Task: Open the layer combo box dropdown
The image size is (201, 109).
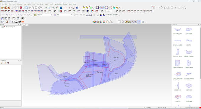Action: pos(51,15)
